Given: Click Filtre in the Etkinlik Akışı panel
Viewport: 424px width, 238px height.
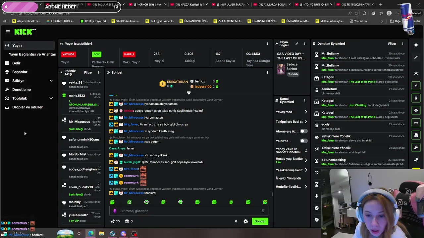Looking at the screenshot, I should (x=88, y=72).
